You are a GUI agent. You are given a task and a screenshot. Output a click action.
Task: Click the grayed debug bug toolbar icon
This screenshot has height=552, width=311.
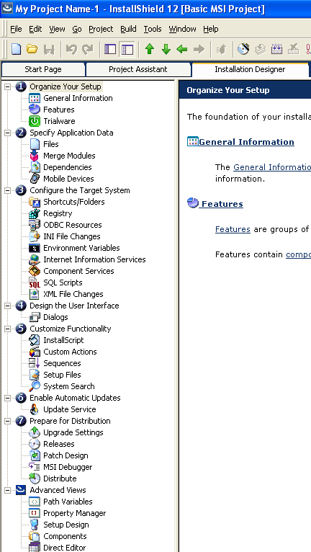[x=222, y=49]
